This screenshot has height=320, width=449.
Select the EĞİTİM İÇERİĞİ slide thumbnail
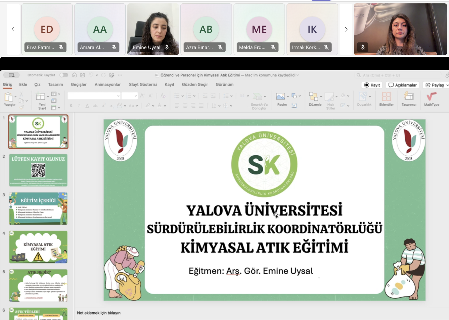(x=38, y=208)
